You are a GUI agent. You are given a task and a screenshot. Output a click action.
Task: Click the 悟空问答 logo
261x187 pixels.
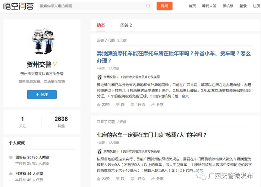[x=18, y=6]
